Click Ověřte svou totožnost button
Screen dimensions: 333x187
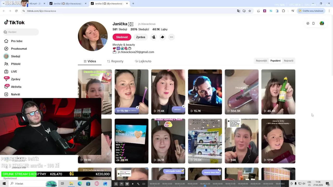311,11
